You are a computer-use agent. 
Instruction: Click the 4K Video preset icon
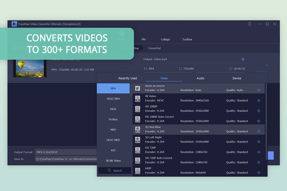[x=138, y=99]
